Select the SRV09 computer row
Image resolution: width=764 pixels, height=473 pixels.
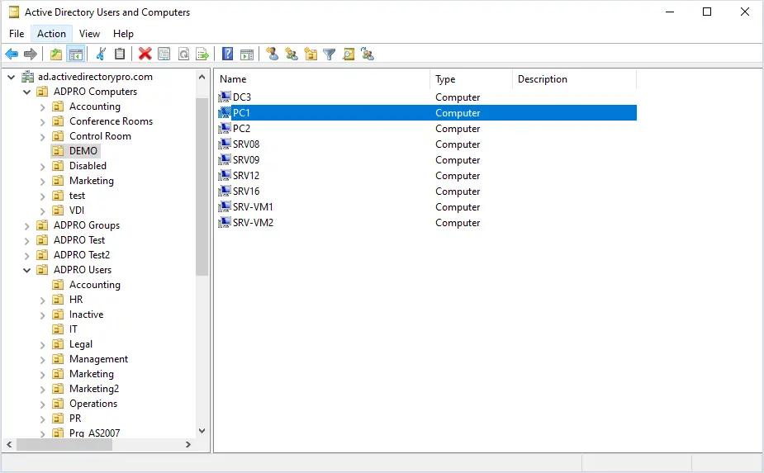(x=426, y=160)
